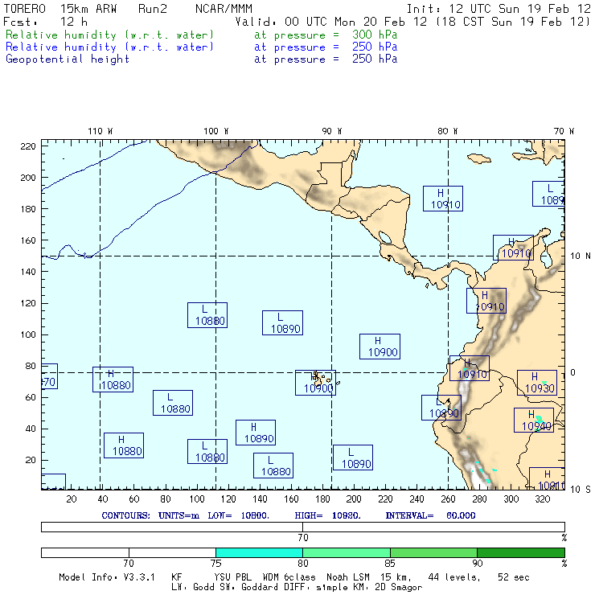
Task: Click the cyan 75–80% color bar segment
Action: (259, 552)
